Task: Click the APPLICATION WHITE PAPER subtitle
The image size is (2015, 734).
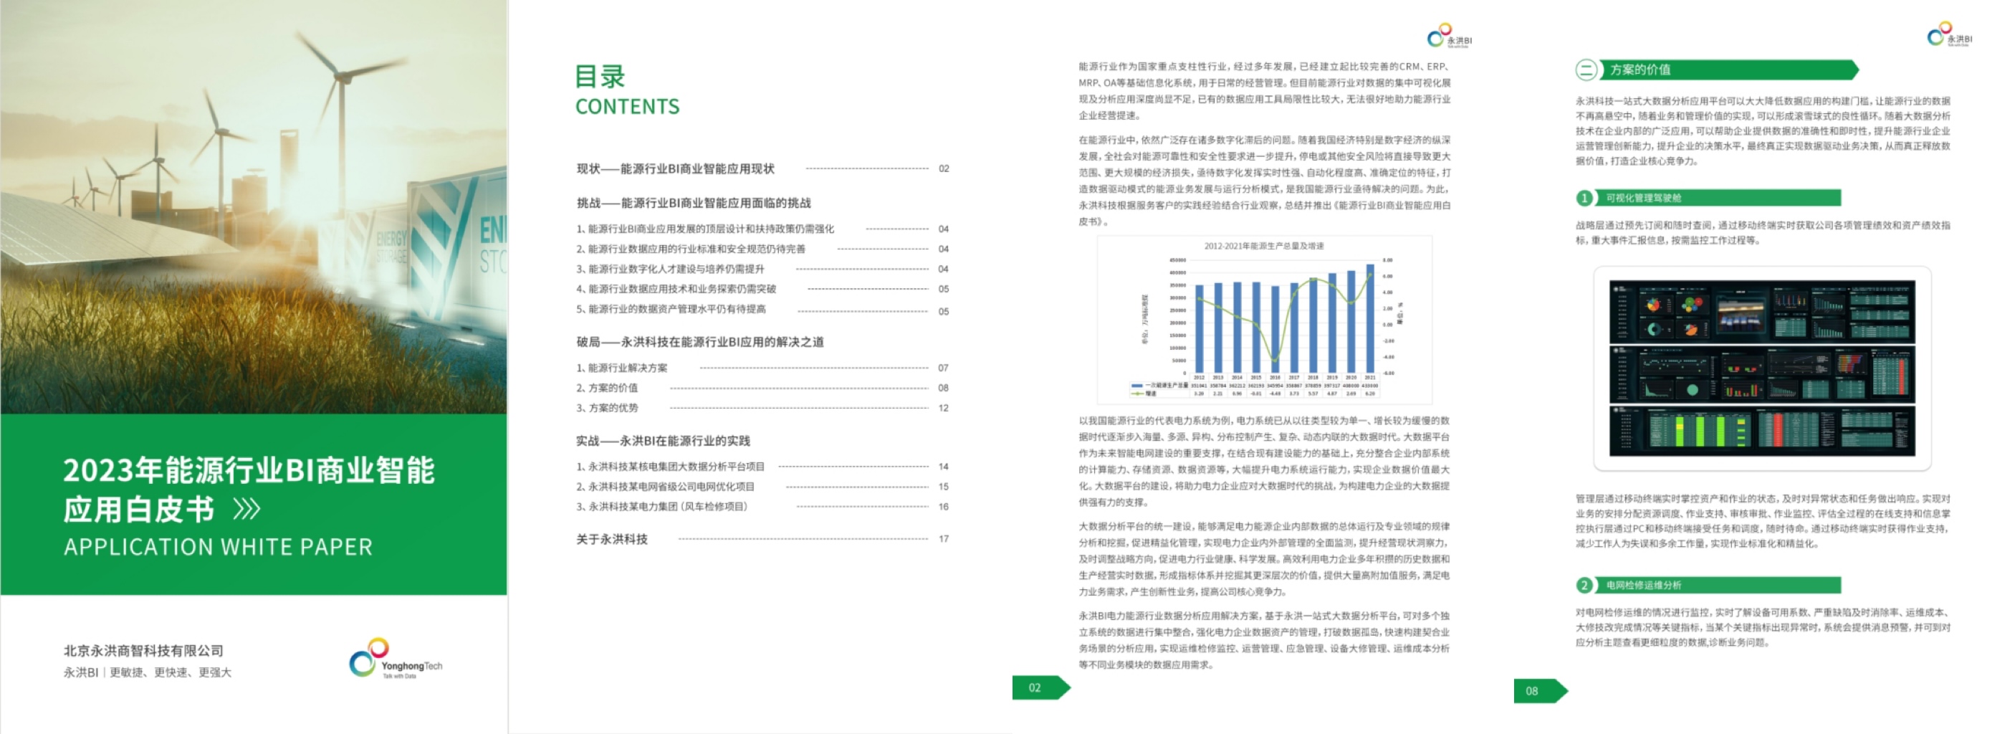Action: [x=219, y=546]
